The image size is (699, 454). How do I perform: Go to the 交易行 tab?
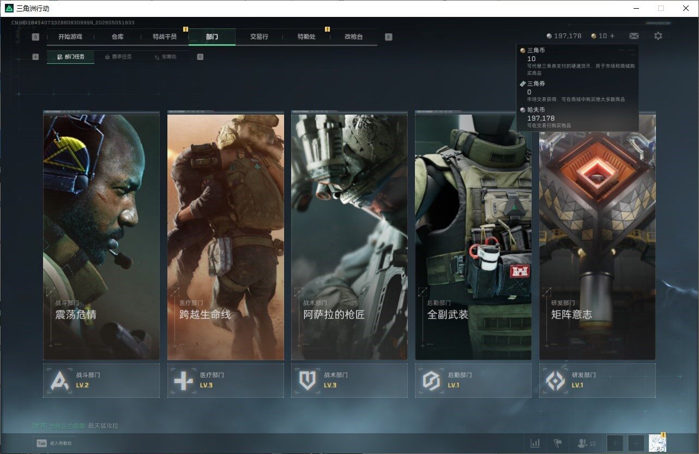(x=259, y=37)
